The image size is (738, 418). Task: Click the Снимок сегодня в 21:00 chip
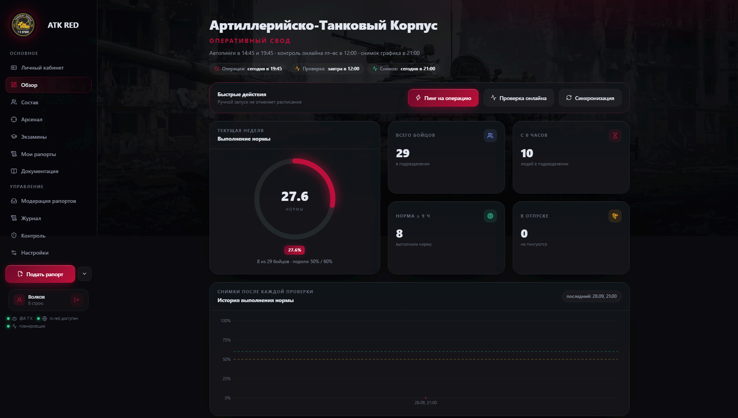(404, 69)
